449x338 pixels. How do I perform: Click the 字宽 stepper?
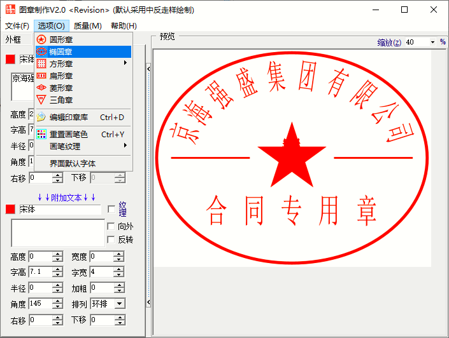click(118, 272)
